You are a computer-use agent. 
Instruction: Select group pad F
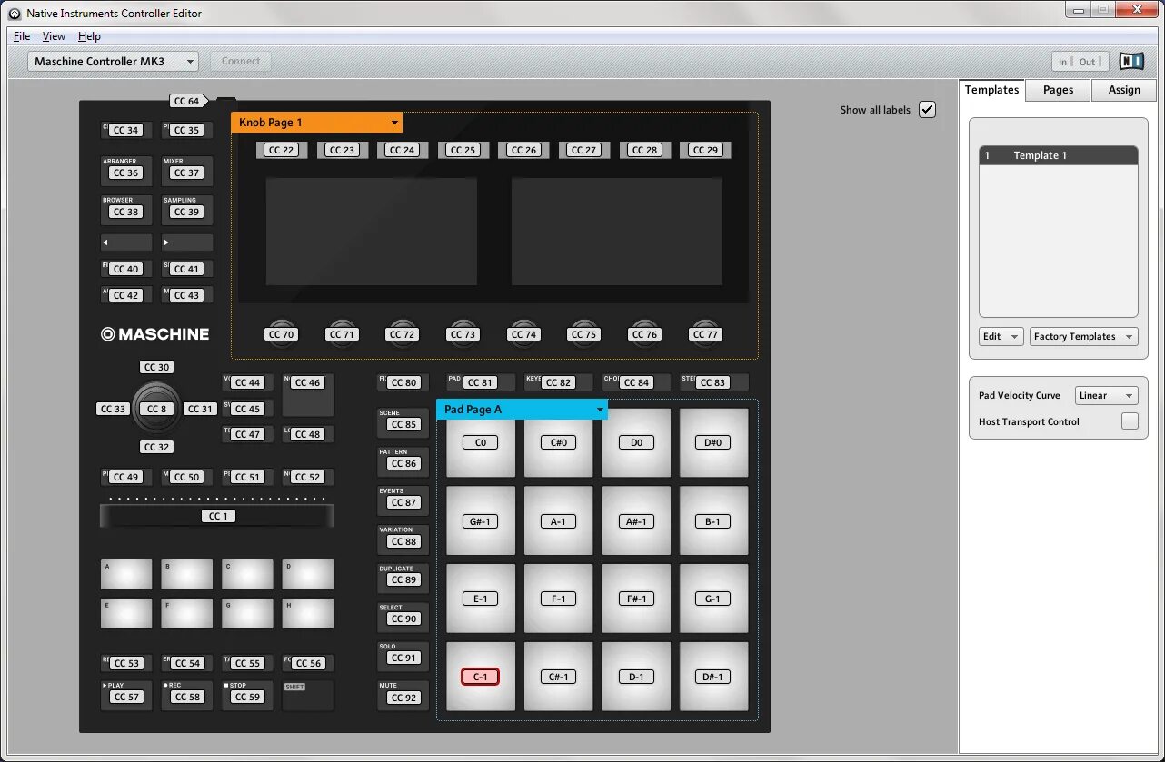click(187, 613)
